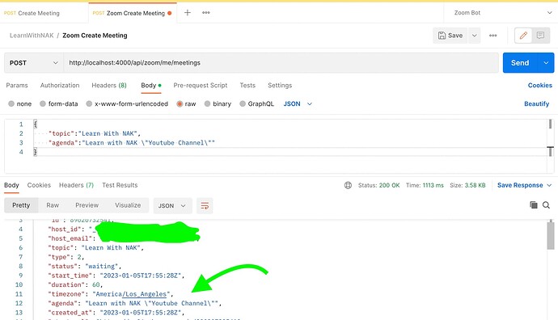Screen dimensions: 558x320
Task: Select the binary body type
Action: [218, 103]
